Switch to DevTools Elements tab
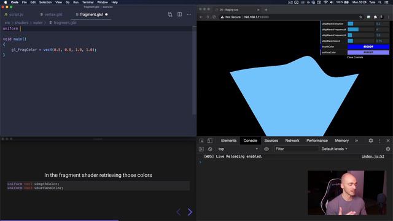 [228, 141]
